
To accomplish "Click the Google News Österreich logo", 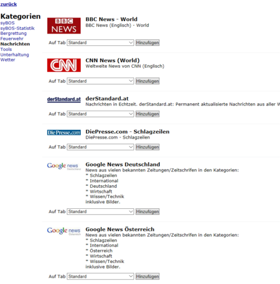I will (x=64, y=231).
